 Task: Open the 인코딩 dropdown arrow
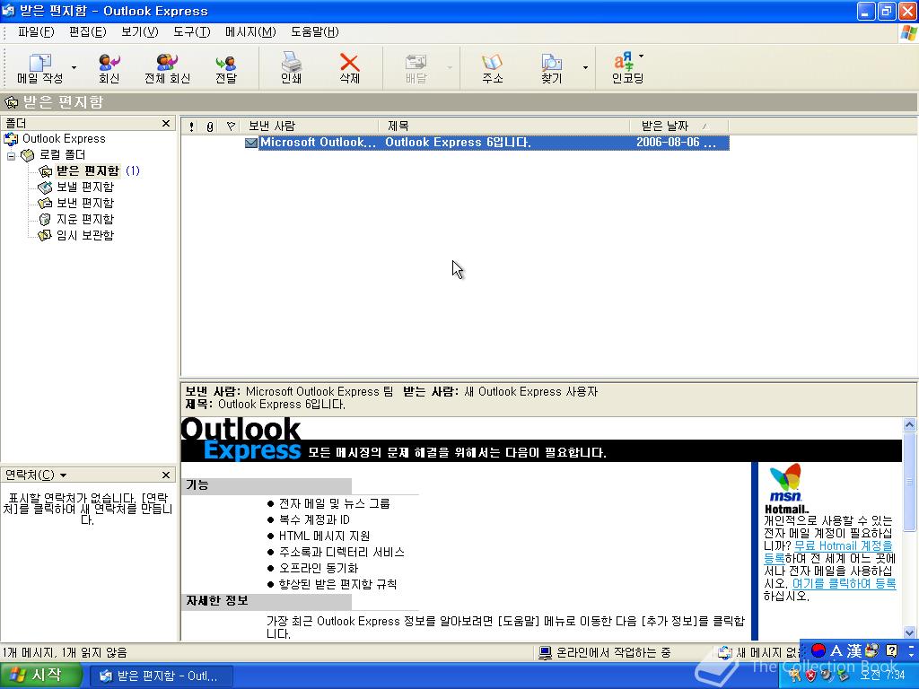point(641,57)
